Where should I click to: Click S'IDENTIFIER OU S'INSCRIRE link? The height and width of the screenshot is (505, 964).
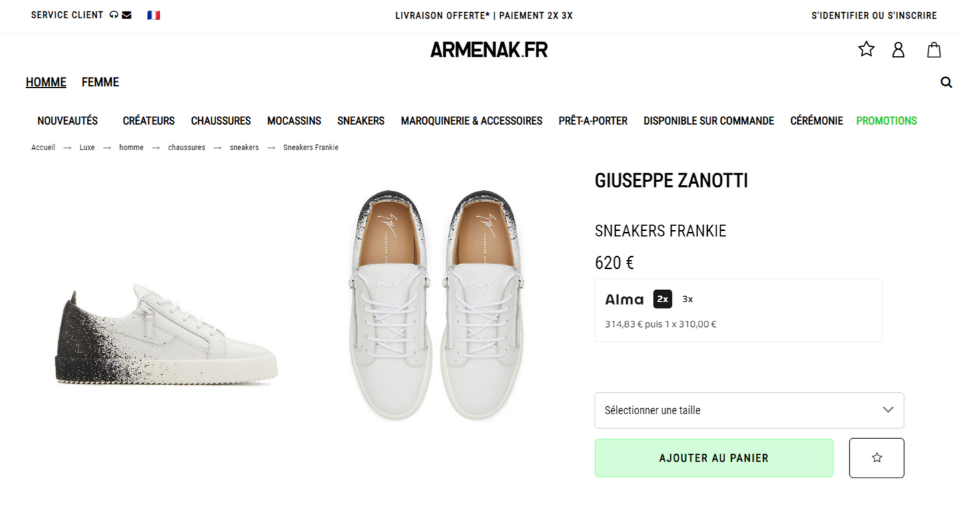874,15
